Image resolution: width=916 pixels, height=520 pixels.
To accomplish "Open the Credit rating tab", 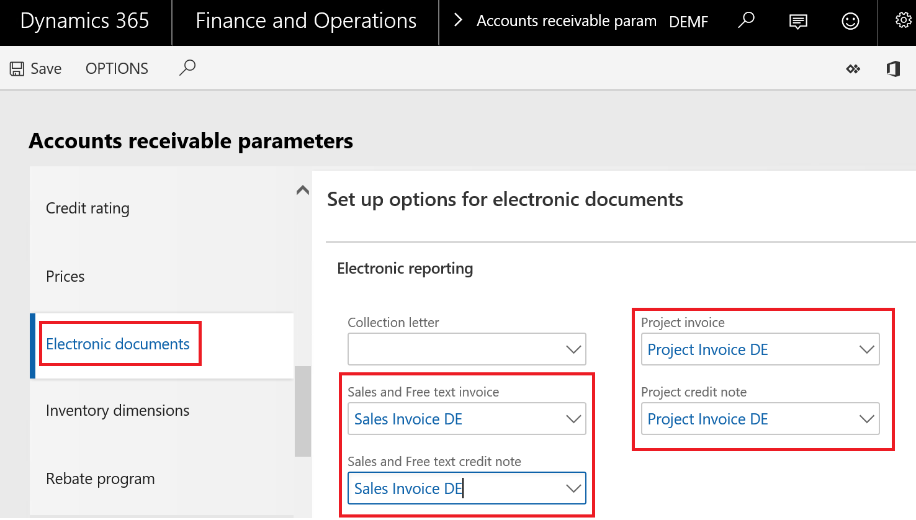I will tap(88, 208).
